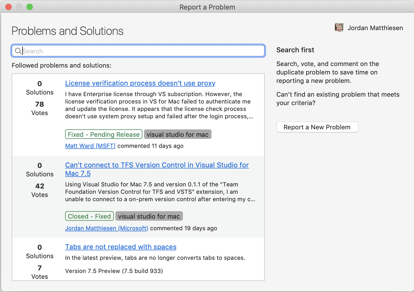Click the 42 Votes count

point(40,190)
